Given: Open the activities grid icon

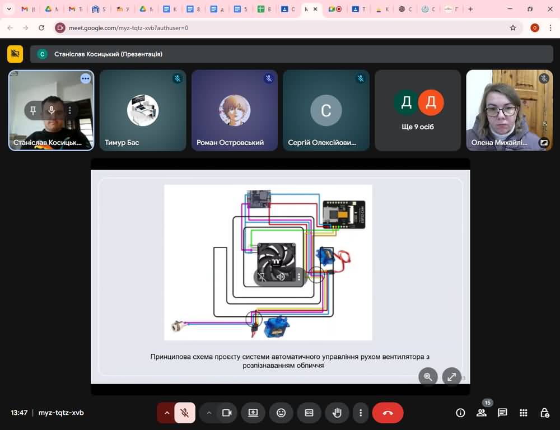Looking at the screenshot, I should (x=524, y=413).
